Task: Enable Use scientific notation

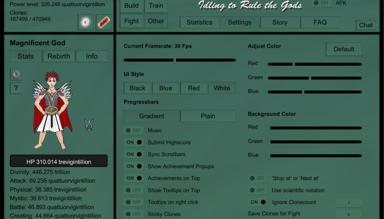Action: (x=258, y=190)
